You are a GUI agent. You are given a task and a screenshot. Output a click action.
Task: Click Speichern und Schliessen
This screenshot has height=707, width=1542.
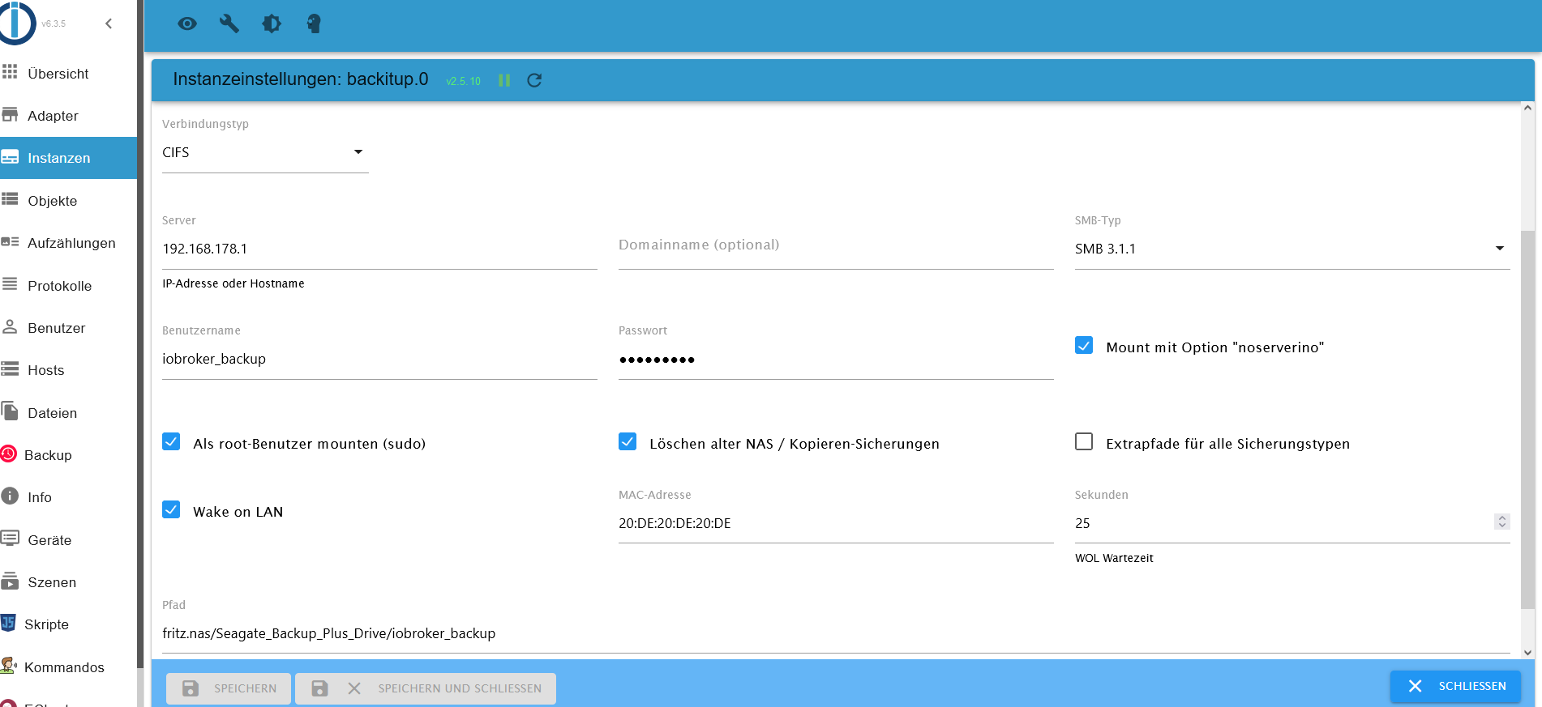426,688
